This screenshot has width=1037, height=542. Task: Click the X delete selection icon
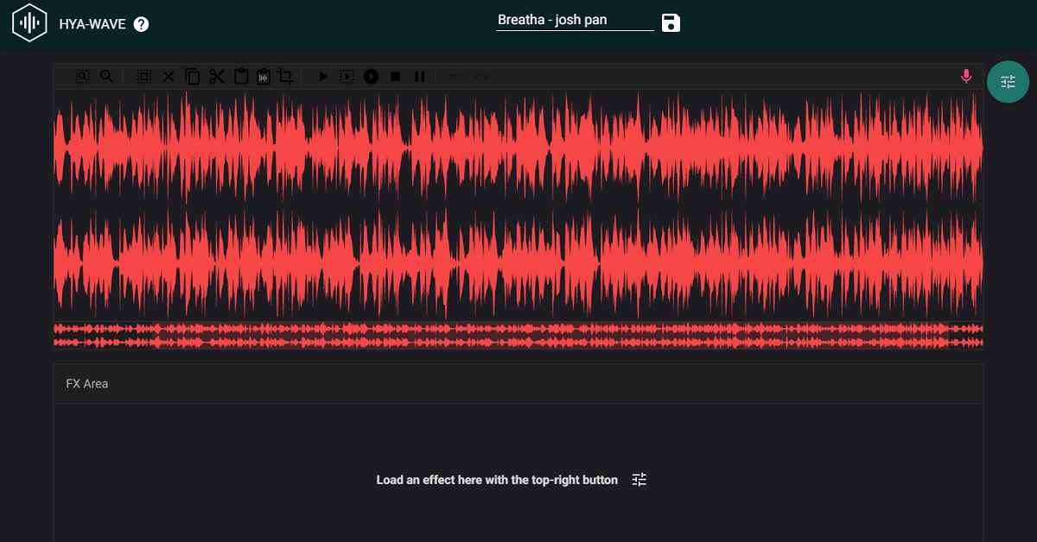click(x=169, y=77)
